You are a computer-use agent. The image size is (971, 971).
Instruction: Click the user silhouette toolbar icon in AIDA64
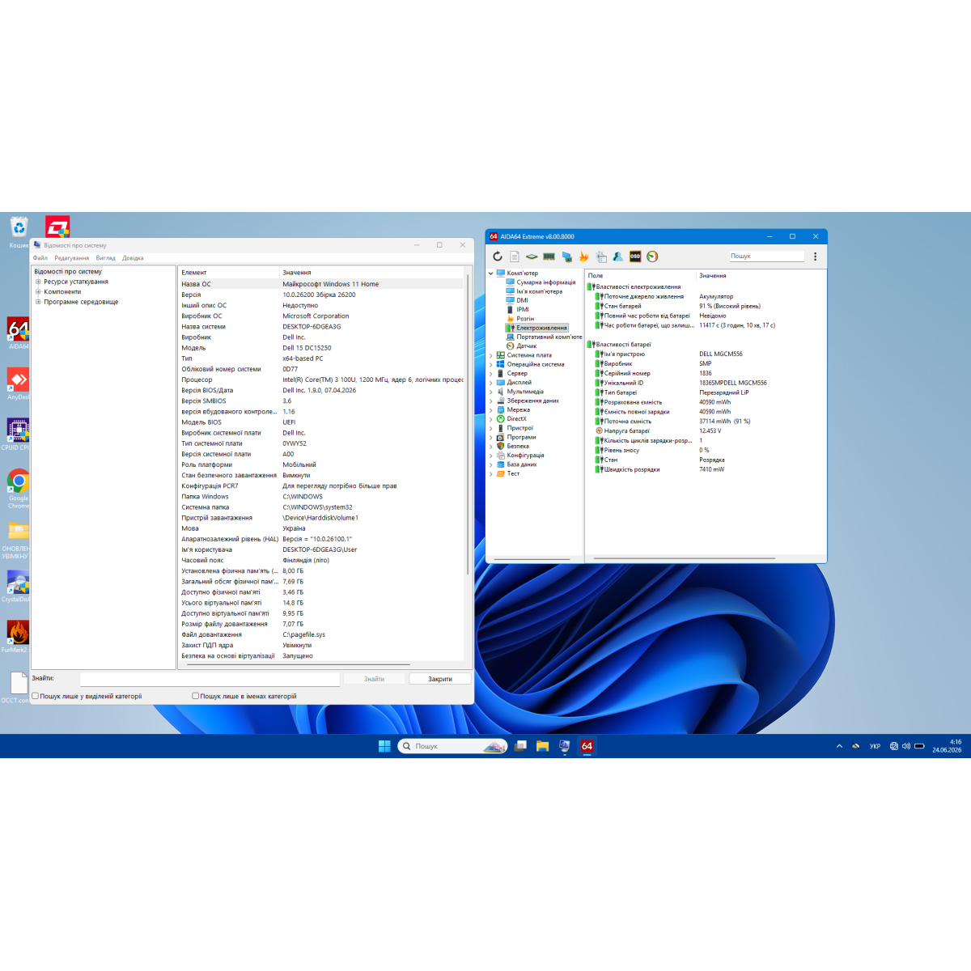click(618, 257)
